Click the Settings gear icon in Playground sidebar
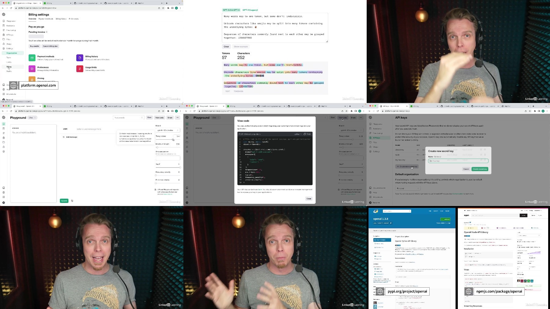550x309 pixels. point(4,151)
